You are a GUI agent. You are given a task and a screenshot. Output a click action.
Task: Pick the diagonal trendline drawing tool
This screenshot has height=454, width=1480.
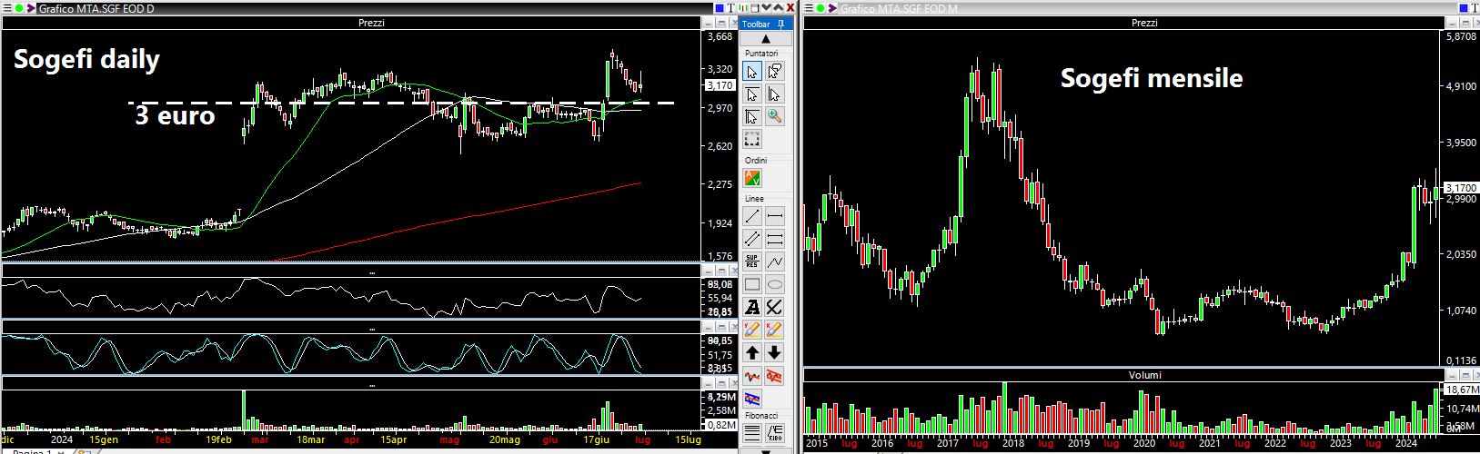(752, 217)
